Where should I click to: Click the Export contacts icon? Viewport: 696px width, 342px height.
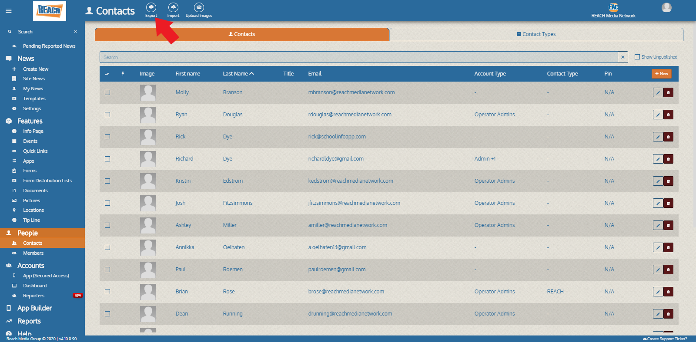[151, 7]
